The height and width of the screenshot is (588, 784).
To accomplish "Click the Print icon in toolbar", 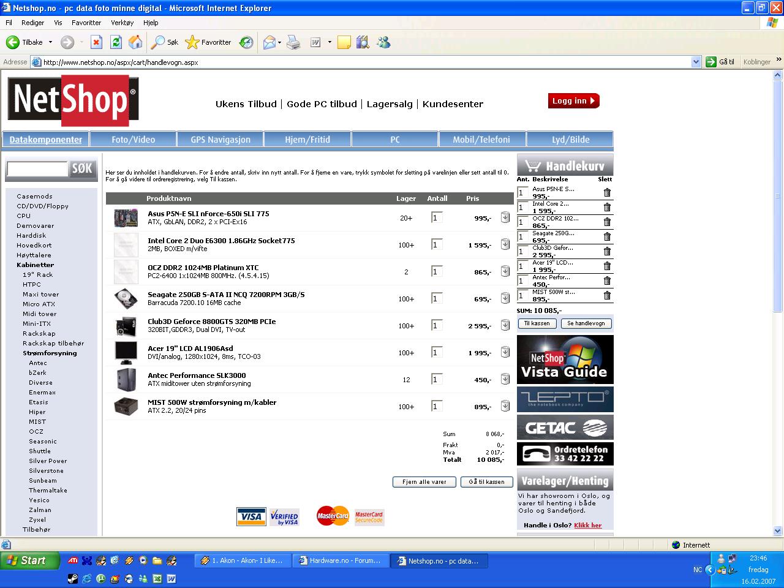I will 294,42.
